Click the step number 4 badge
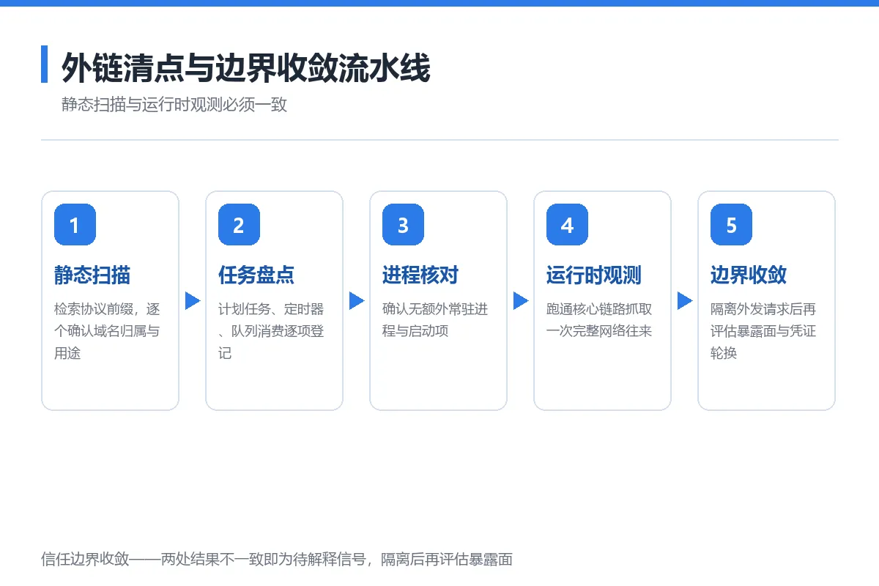 coord(567,225)
